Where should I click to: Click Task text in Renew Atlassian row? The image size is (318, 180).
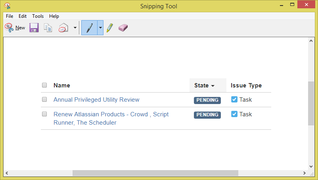coord(245,114)
